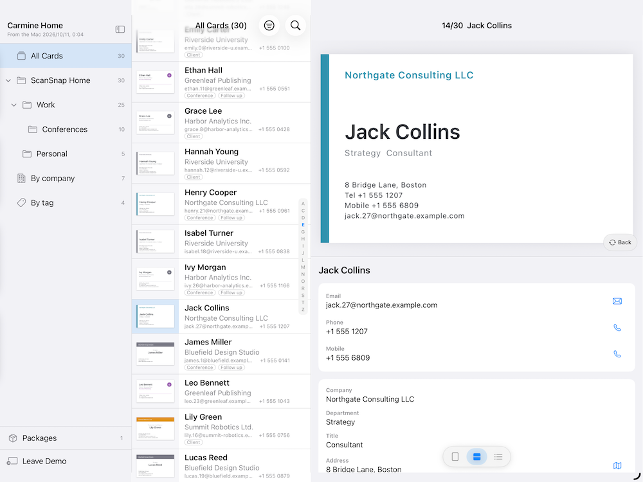This screenshot has width=643, height=482.
Task: Jump to letter T in alphabet index
Action: tap(303, 303)
